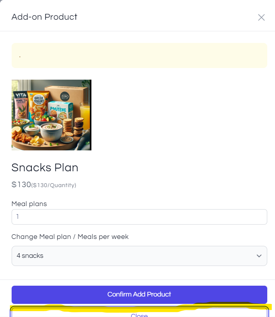275x317 pixels.
Task: Click the Close button at the bottom
Action: 139,314
